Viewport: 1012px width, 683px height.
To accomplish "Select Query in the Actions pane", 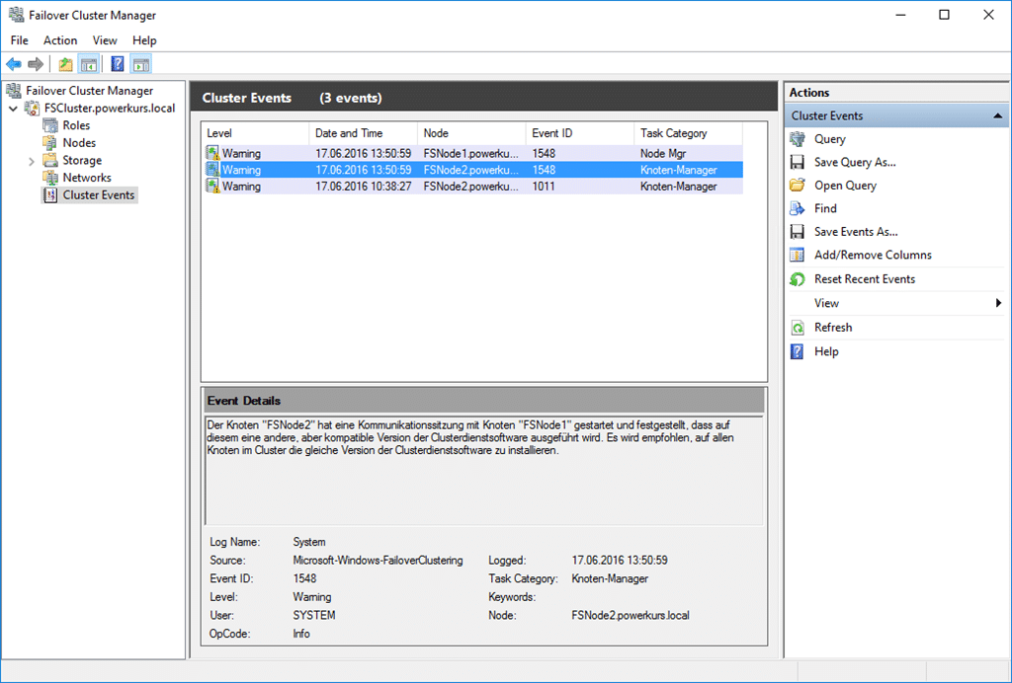I will coord(829,139).
